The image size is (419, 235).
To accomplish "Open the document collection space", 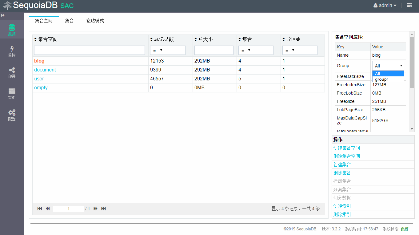I will 45,70.
